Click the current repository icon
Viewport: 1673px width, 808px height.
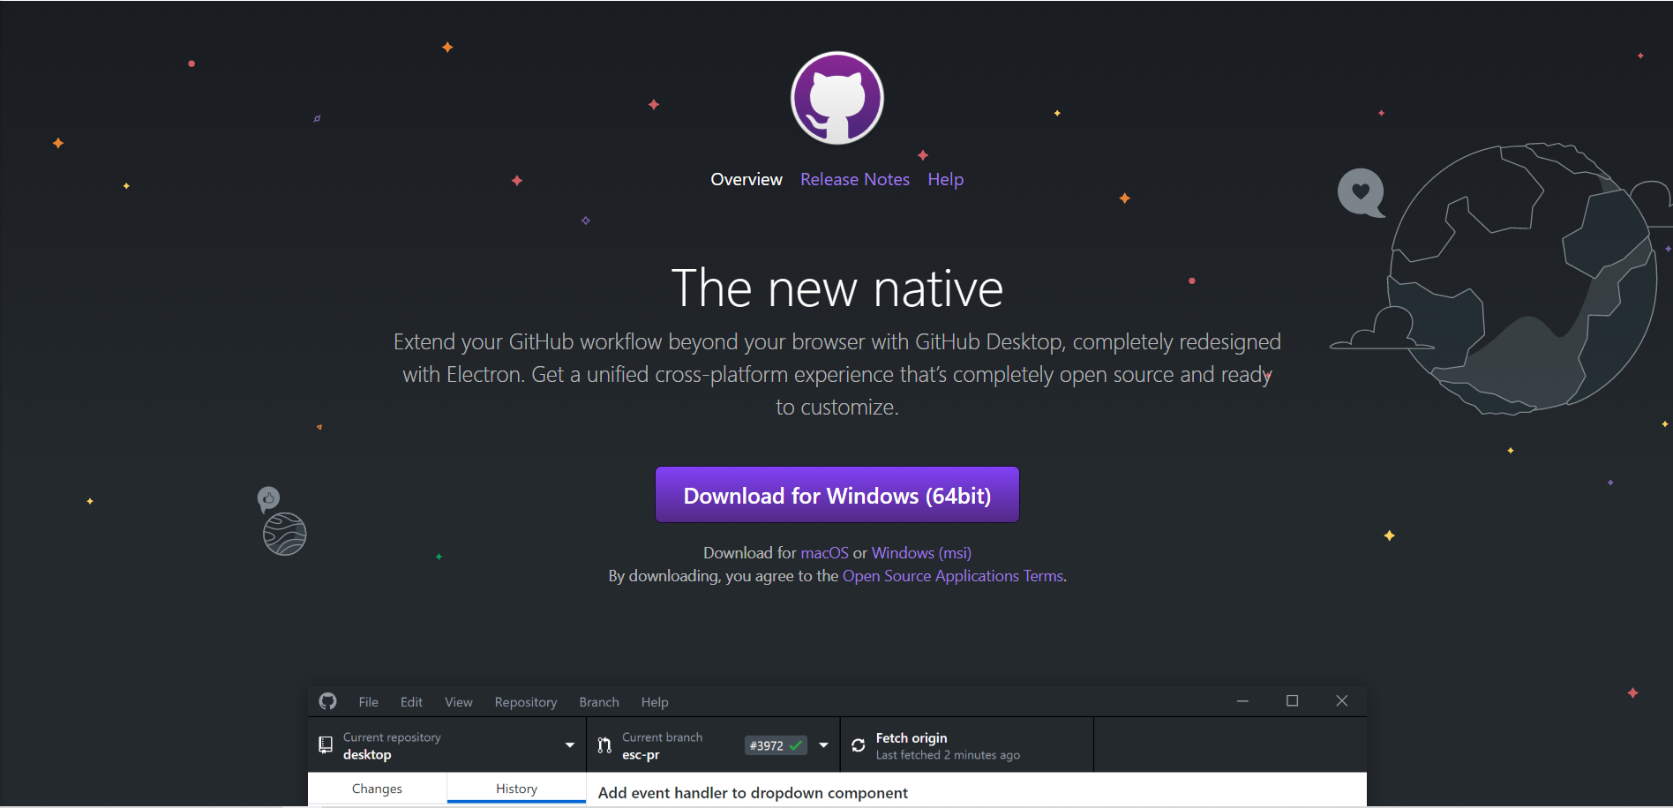[326, 745]
